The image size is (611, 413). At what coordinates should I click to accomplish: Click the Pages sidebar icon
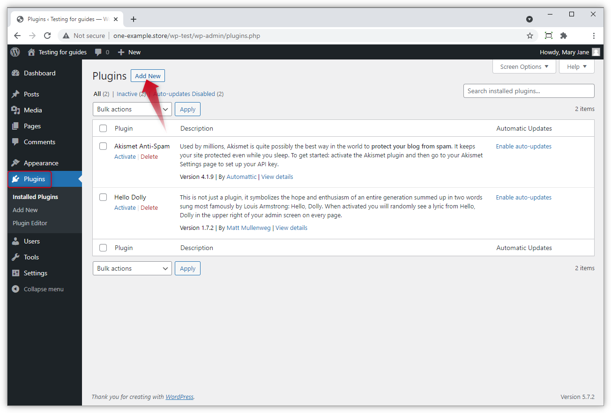pos(15,125)
